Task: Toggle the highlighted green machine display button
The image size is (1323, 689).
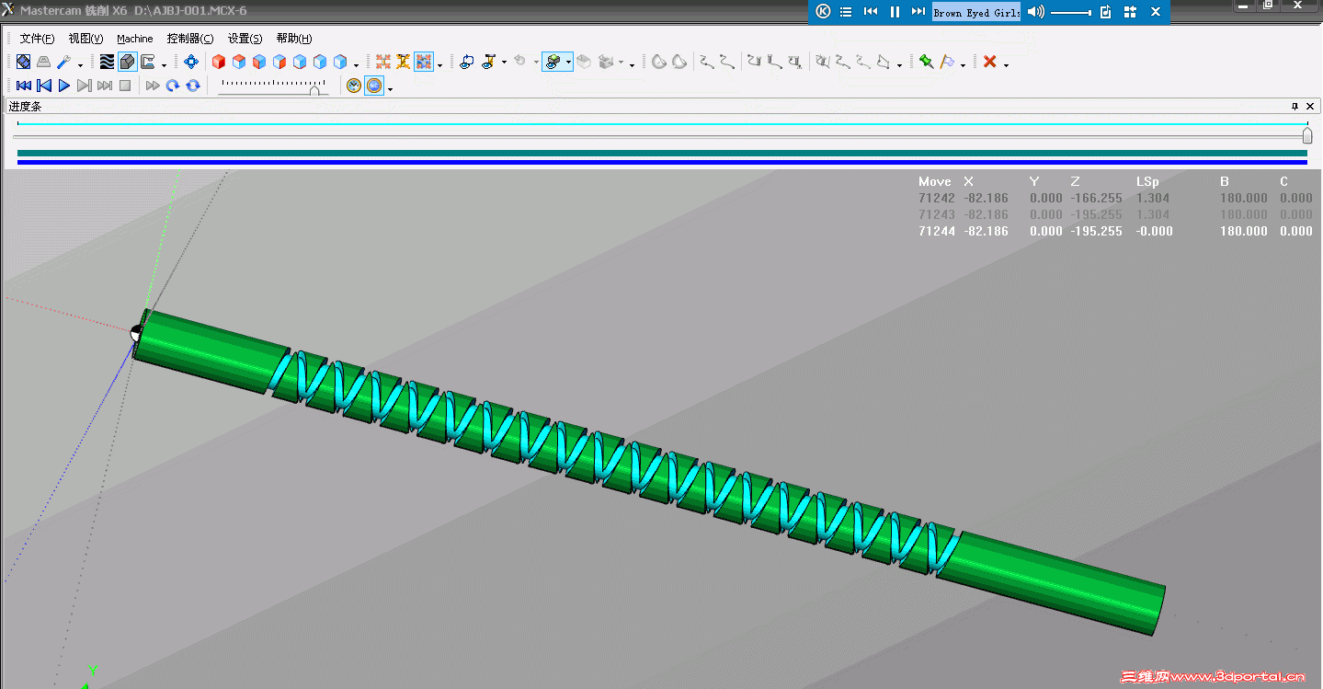Action: click(553, 62)
